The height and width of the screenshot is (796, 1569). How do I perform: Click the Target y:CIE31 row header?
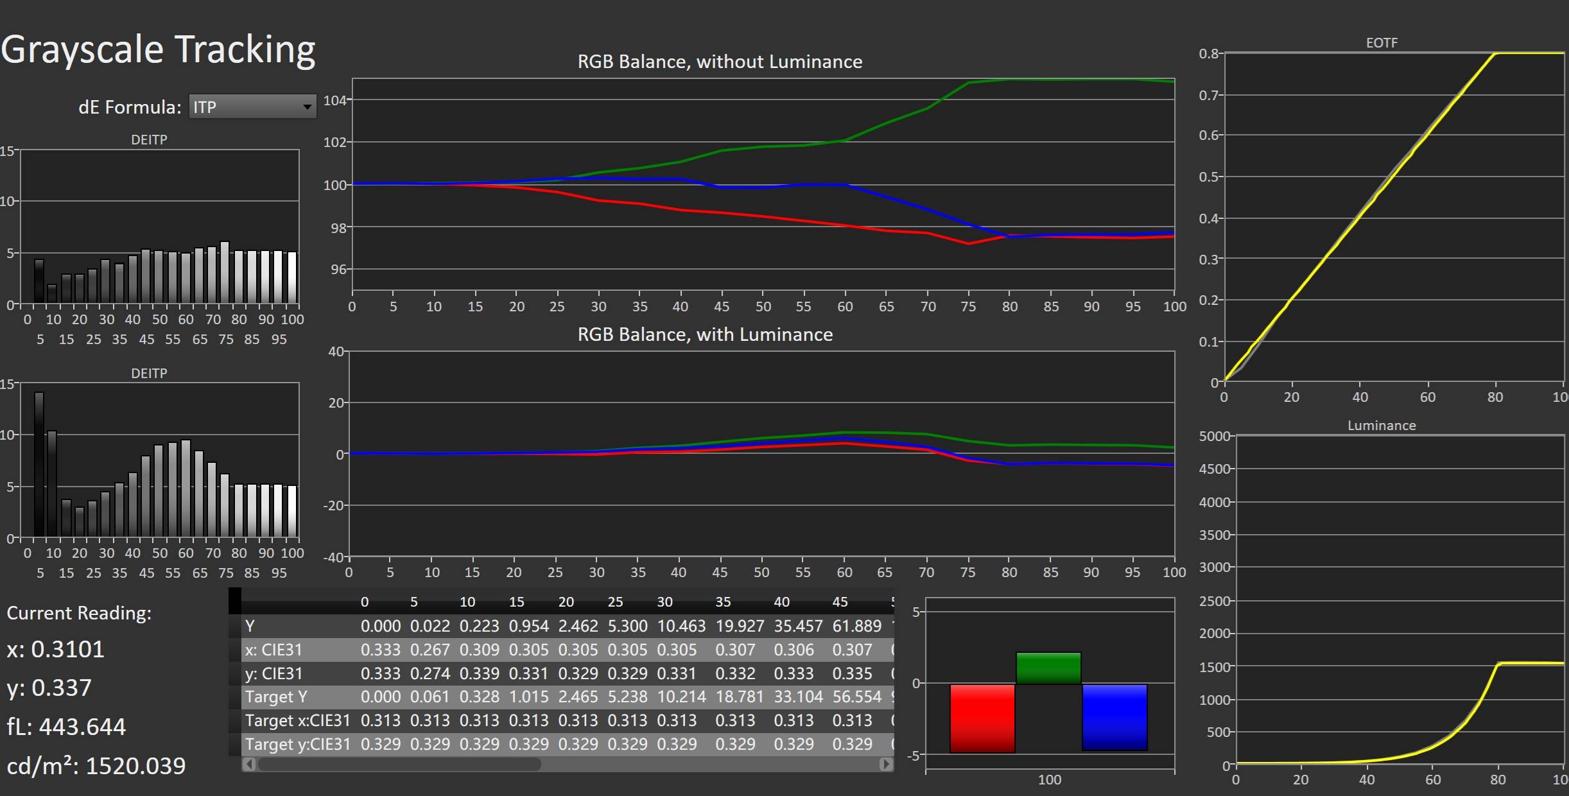pyautogui.click(x=298, y=744)
